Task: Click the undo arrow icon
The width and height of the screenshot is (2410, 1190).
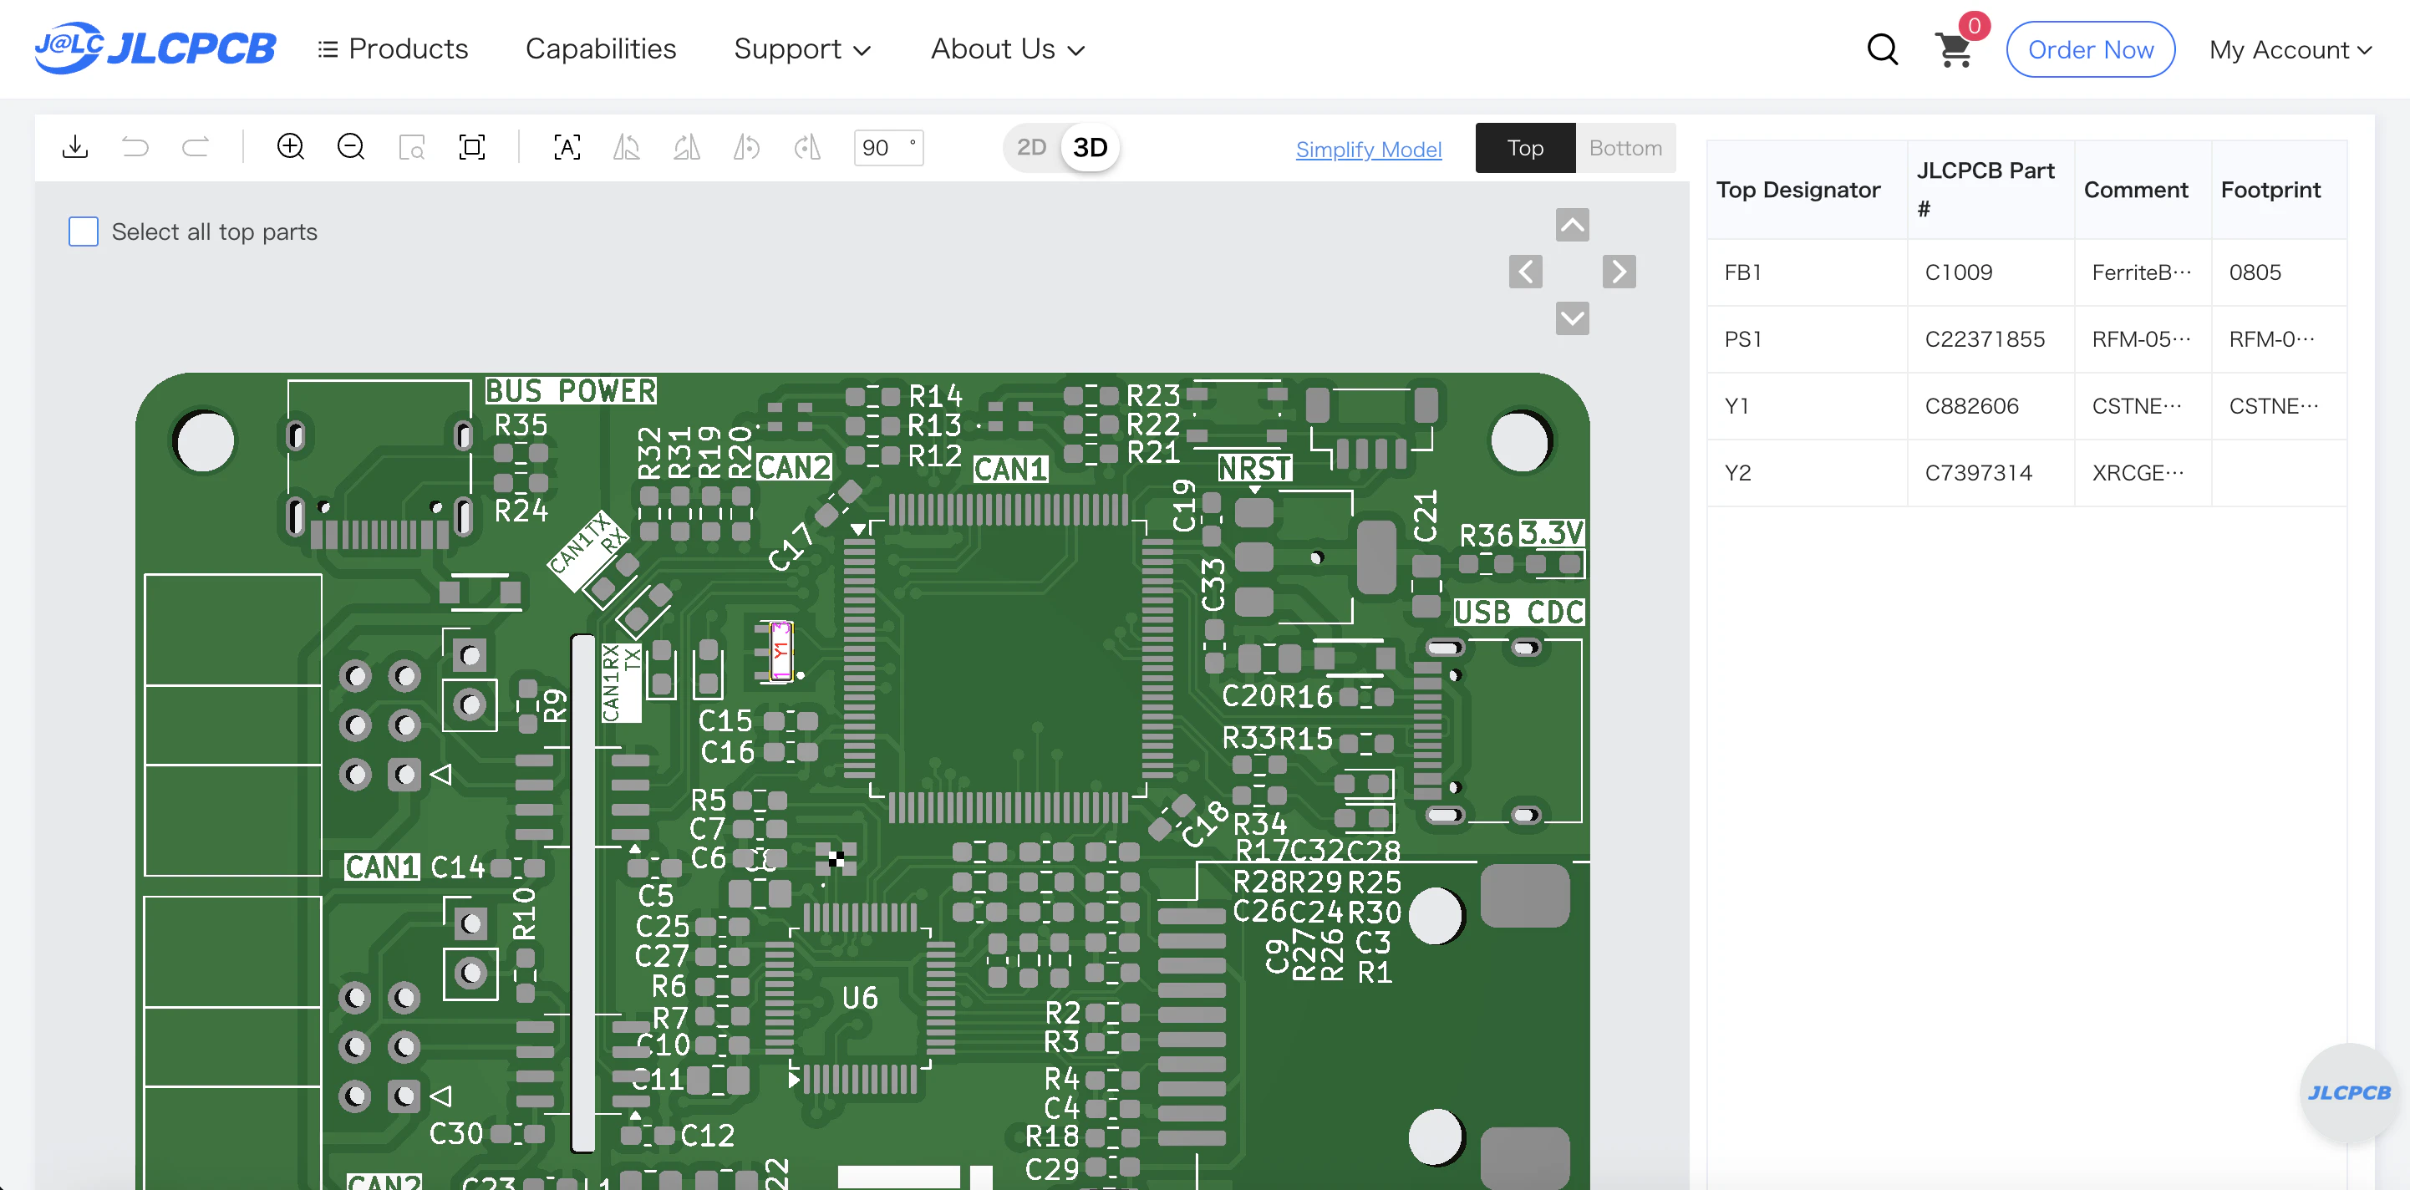Action: 135,147
